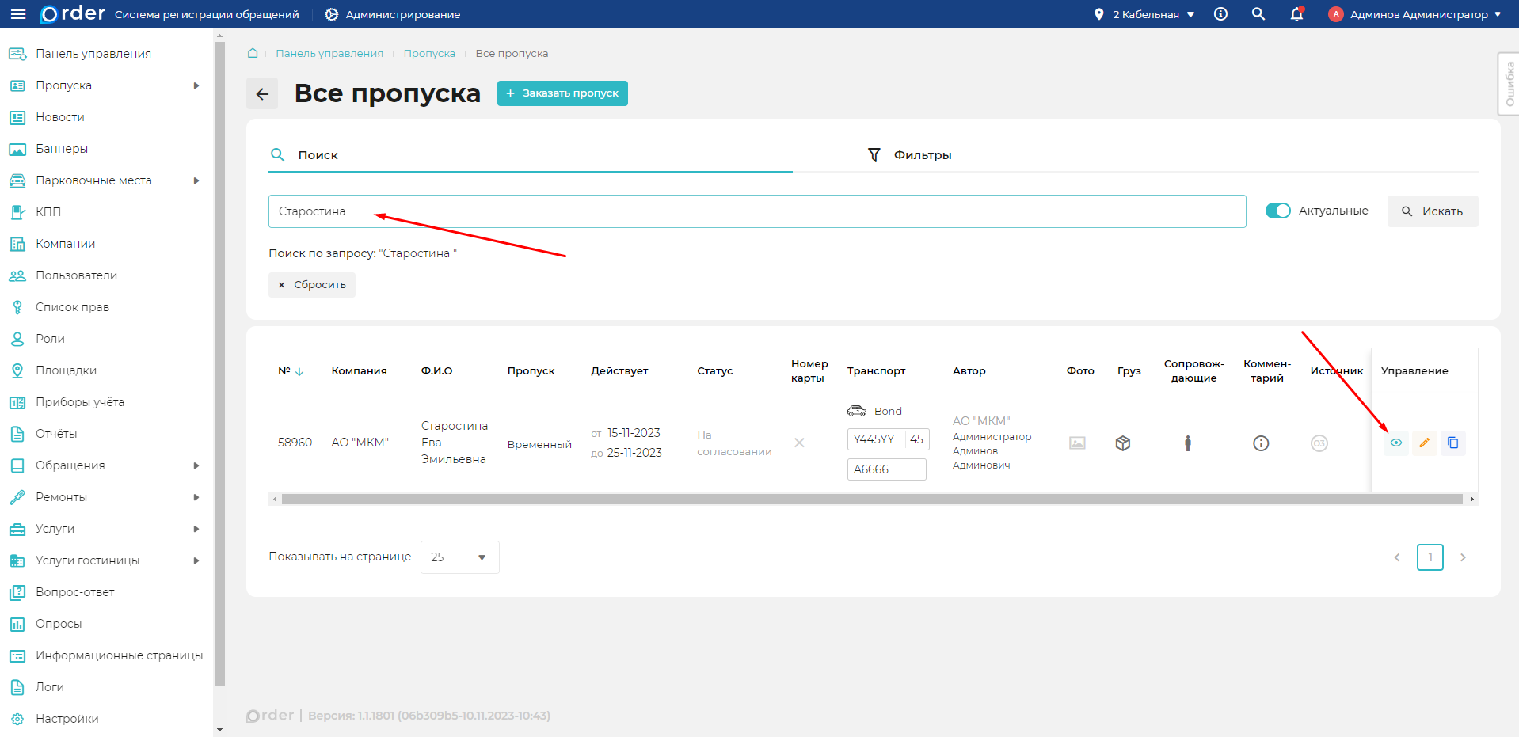Toggle the Актуальные switch
This screenshot has width=1519, height=737.
[x=1277, y=211]
